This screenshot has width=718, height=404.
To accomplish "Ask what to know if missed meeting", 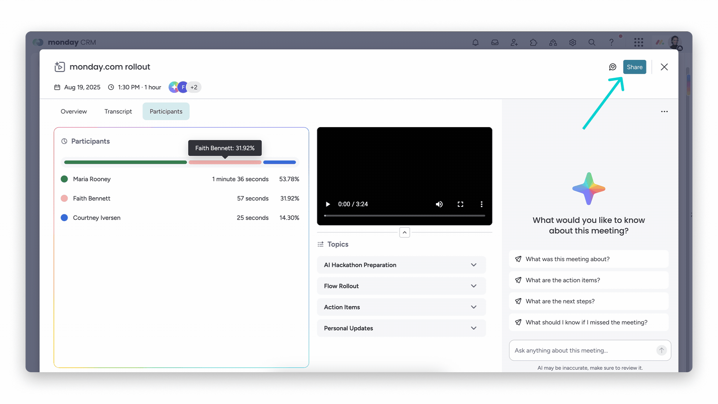I will [589, 322].
